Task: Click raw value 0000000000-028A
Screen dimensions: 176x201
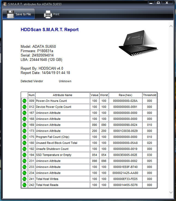Action: (125, 101)
